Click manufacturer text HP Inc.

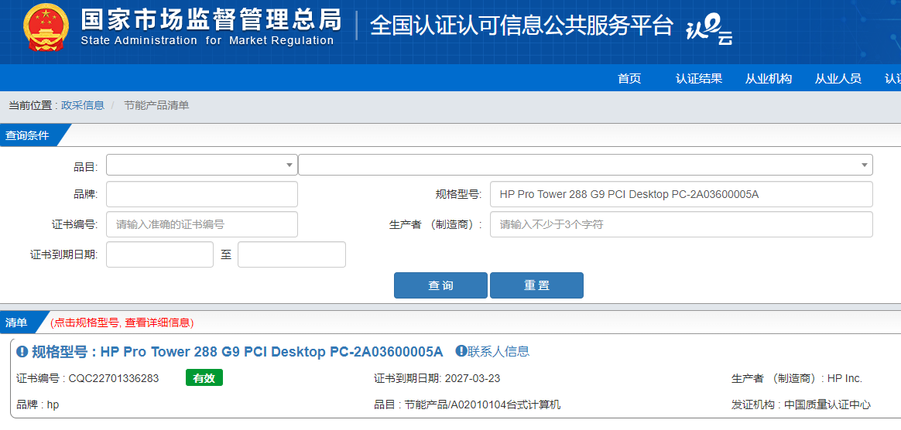(844, 378)
